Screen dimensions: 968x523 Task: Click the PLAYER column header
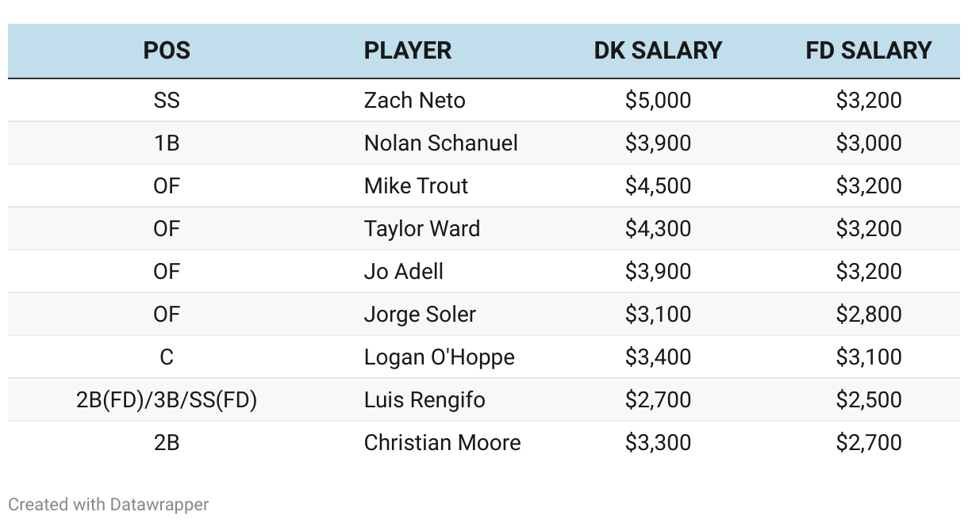408,51
